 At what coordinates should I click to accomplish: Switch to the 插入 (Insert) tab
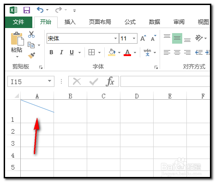[x=70, y=22]
